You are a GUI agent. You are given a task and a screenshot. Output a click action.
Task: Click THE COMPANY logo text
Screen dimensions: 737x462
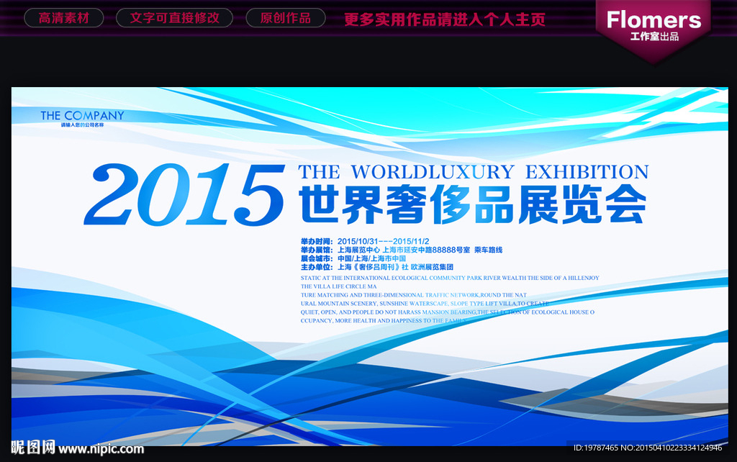(82, 115)
